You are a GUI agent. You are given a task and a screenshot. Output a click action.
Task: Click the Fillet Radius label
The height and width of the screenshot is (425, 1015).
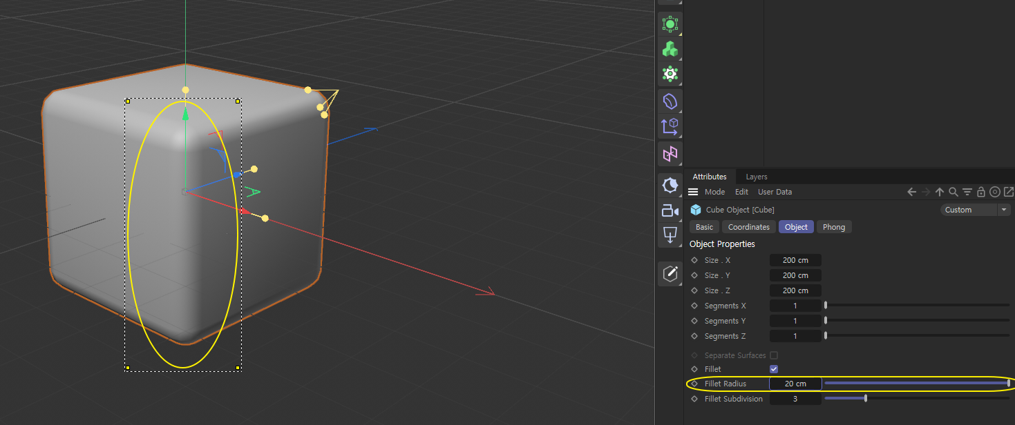[725, 384]
